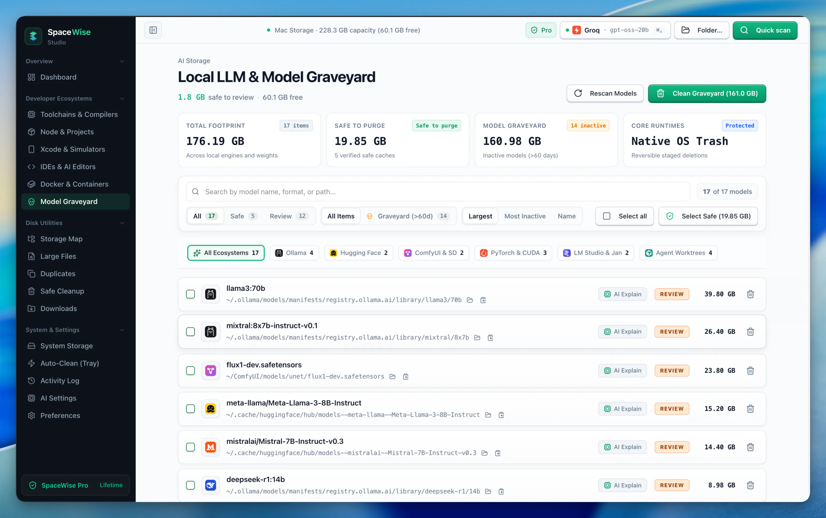Check Meta-Llama-3-8B-Instruct checkbox
826x518 pixels.
tap(191, 409)
